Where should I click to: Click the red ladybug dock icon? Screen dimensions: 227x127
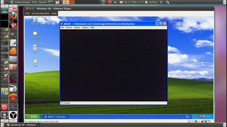tap(13, 24)
